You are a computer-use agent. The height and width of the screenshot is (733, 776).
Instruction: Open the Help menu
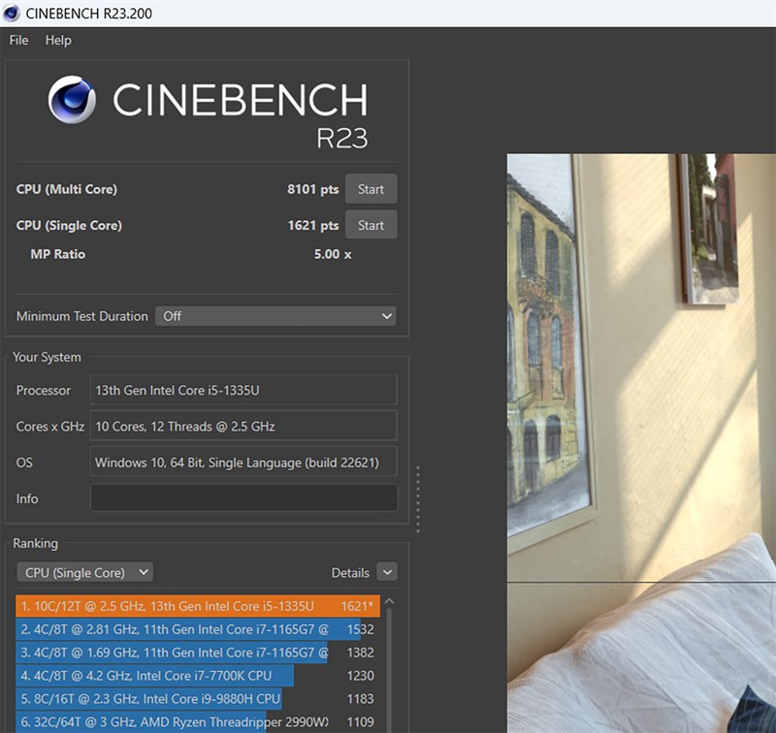58,40
